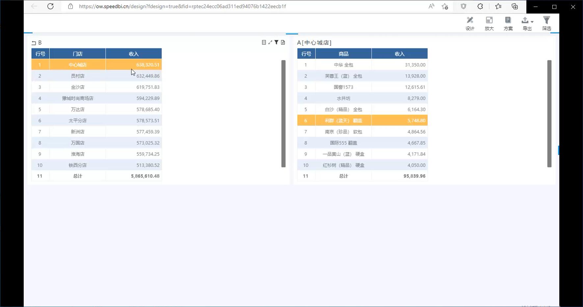Click the 收入 header in panel A
This screenshot has height=307, width=583.
(x=400, y=54)
